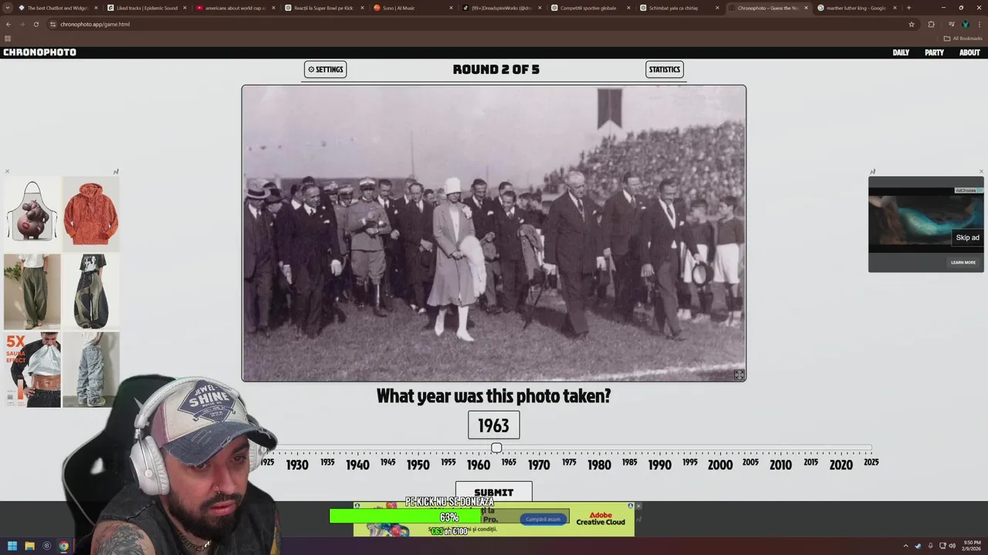The width and height of the screenshot is (988, 555).
Task: Switch to the Liked tracks Epidemic Sound tab
Action: [147, 8]
